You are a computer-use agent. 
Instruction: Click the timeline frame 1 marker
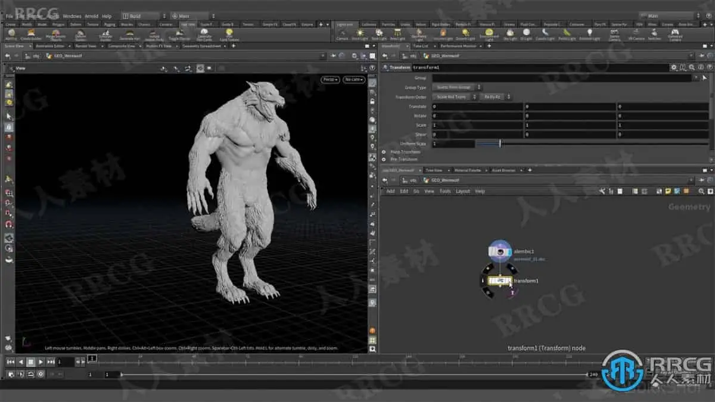[x=92, y=359]
